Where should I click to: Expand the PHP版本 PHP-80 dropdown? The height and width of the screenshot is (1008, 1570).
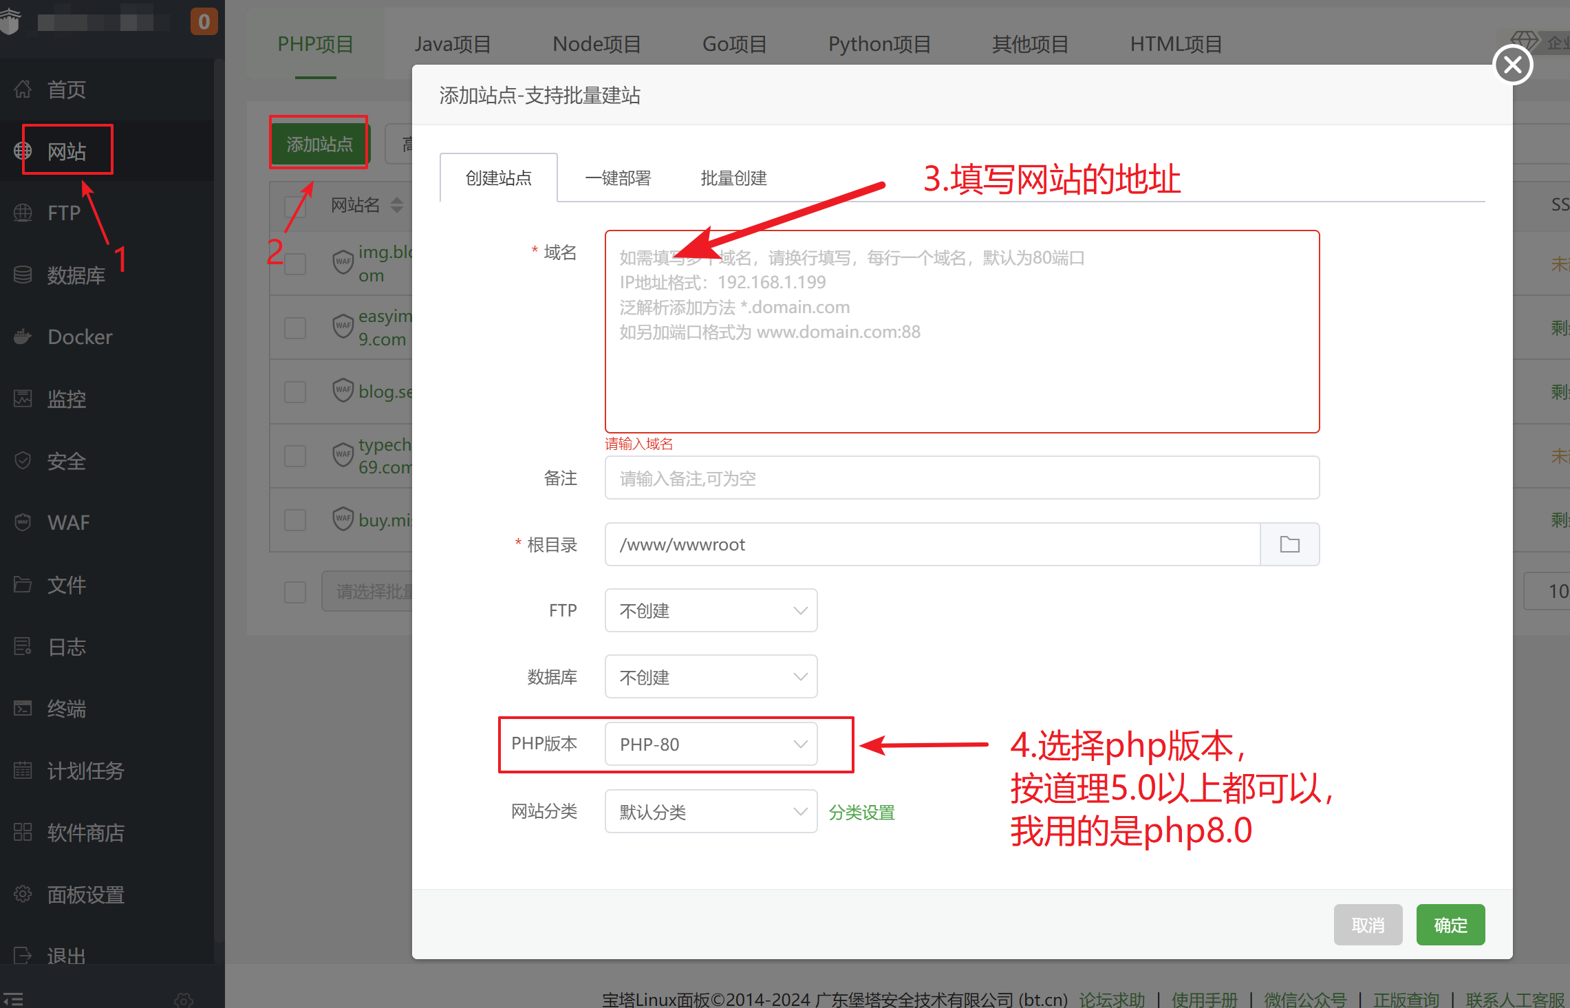[x=711, y=744]
